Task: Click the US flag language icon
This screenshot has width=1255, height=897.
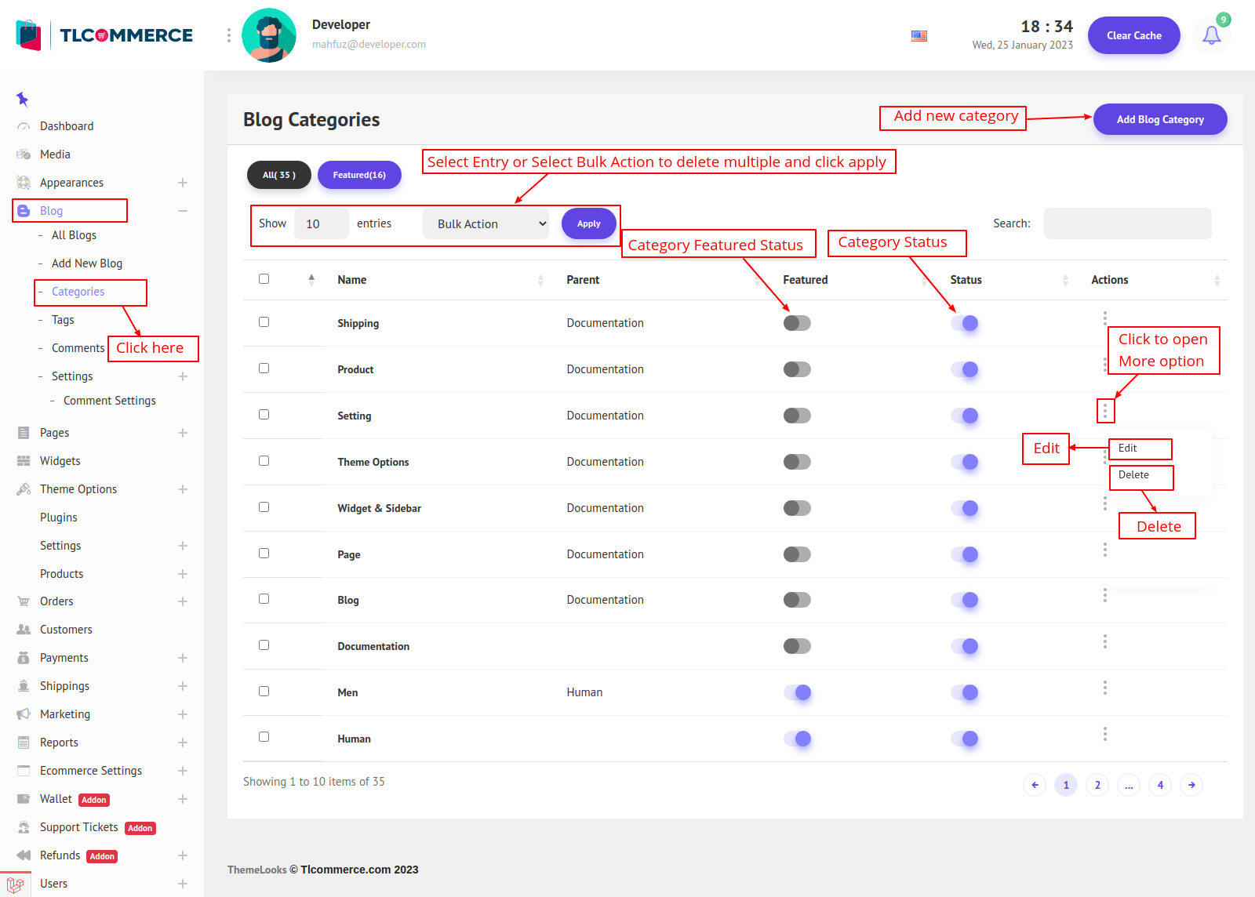Action: 919,36
